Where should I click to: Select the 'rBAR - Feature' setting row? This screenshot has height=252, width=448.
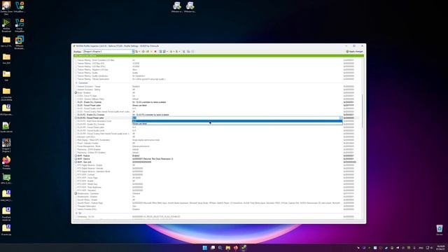(x=217, y=155)
